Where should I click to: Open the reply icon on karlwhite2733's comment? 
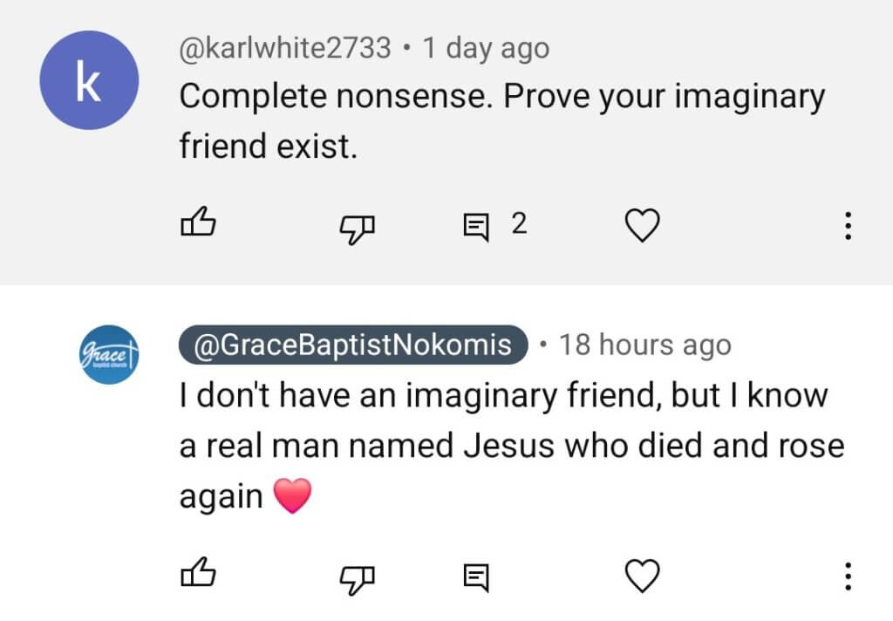[475, 227]
